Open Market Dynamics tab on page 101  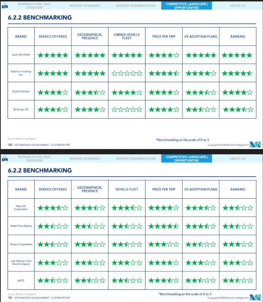(x=85, y=158)
